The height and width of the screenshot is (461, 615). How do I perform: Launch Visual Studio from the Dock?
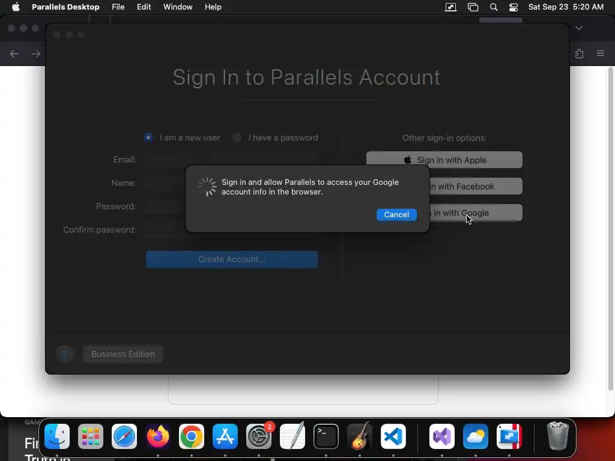[x=442, y=436]
